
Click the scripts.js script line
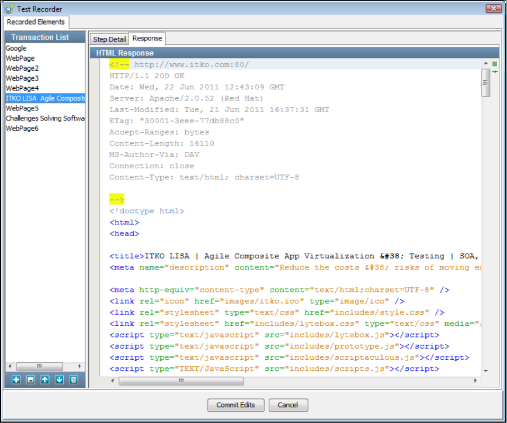click(x=274, y=369)
